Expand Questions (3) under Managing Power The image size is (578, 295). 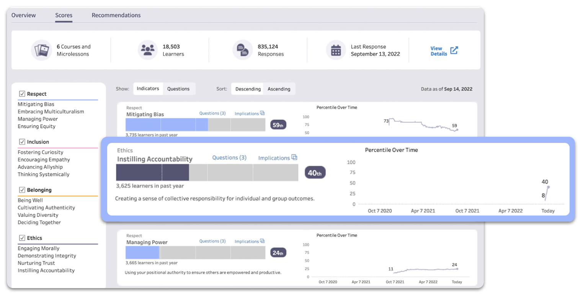[212, 241]
